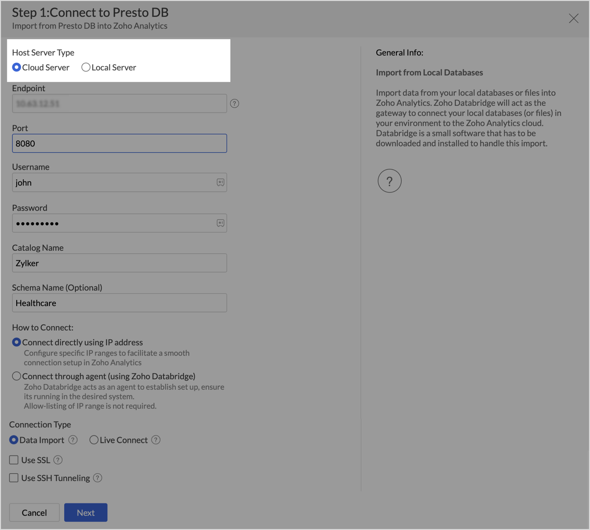Click the Catalog Name field containing Zylker
The image size is (590, 530).
coord(120,263)
